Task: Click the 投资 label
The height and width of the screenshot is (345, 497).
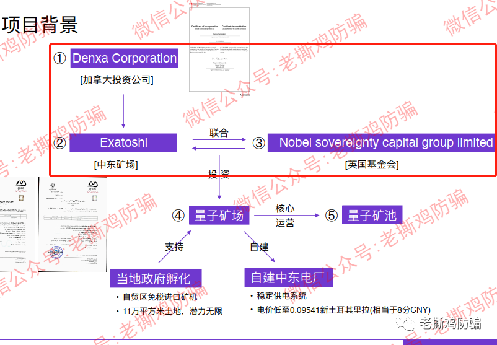Action: pos(219,174)
